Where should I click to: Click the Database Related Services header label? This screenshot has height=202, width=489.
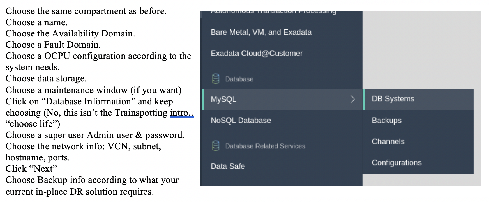pos(265,146)
